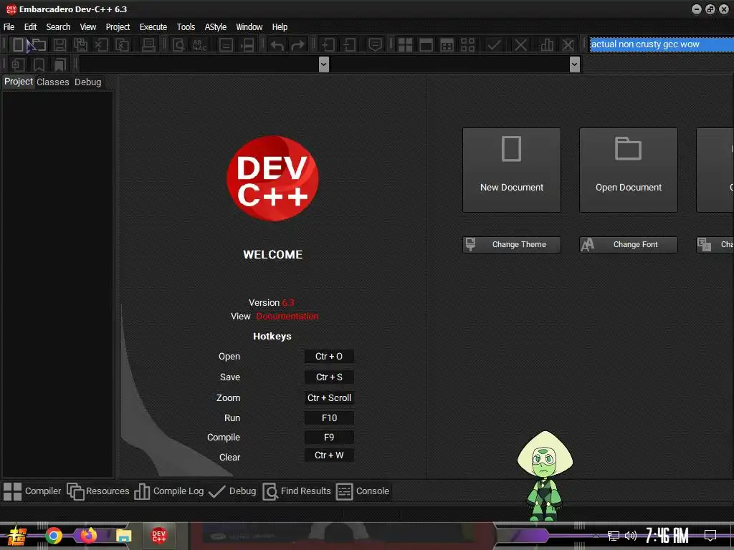This screenshot has height=550, width=734.
Task: Click the volume speaker tray icon
Action: point(631,536)
